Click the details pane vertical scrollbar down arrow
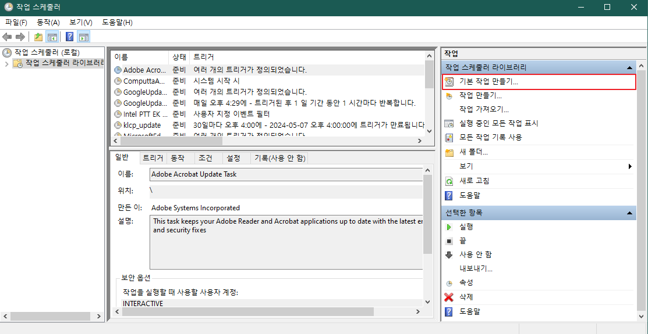This screenshot has height=334, width=648. pos(428,302)
